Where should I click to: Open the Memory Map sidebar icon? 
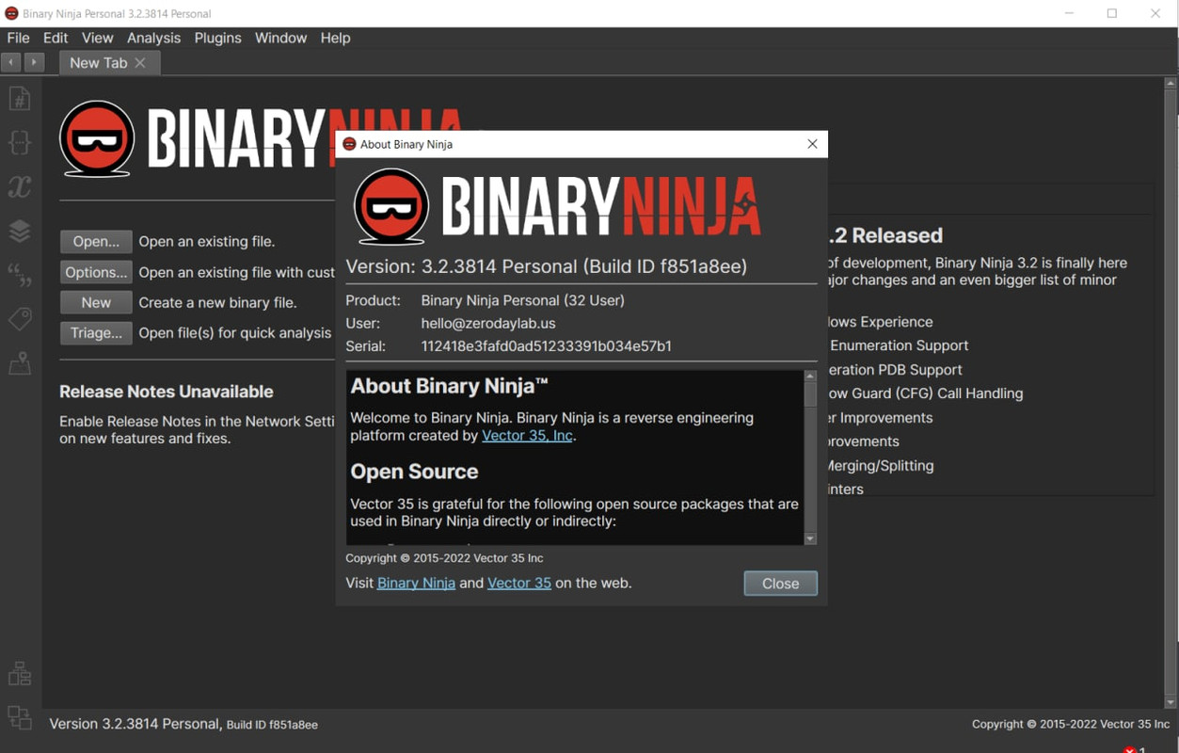(x=20, y=363)
